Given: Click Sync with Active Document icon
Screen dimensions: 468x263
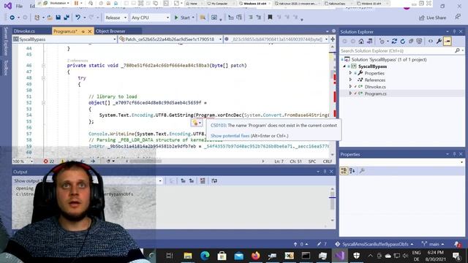Looking at the screenshot, I should click(394, 41).
